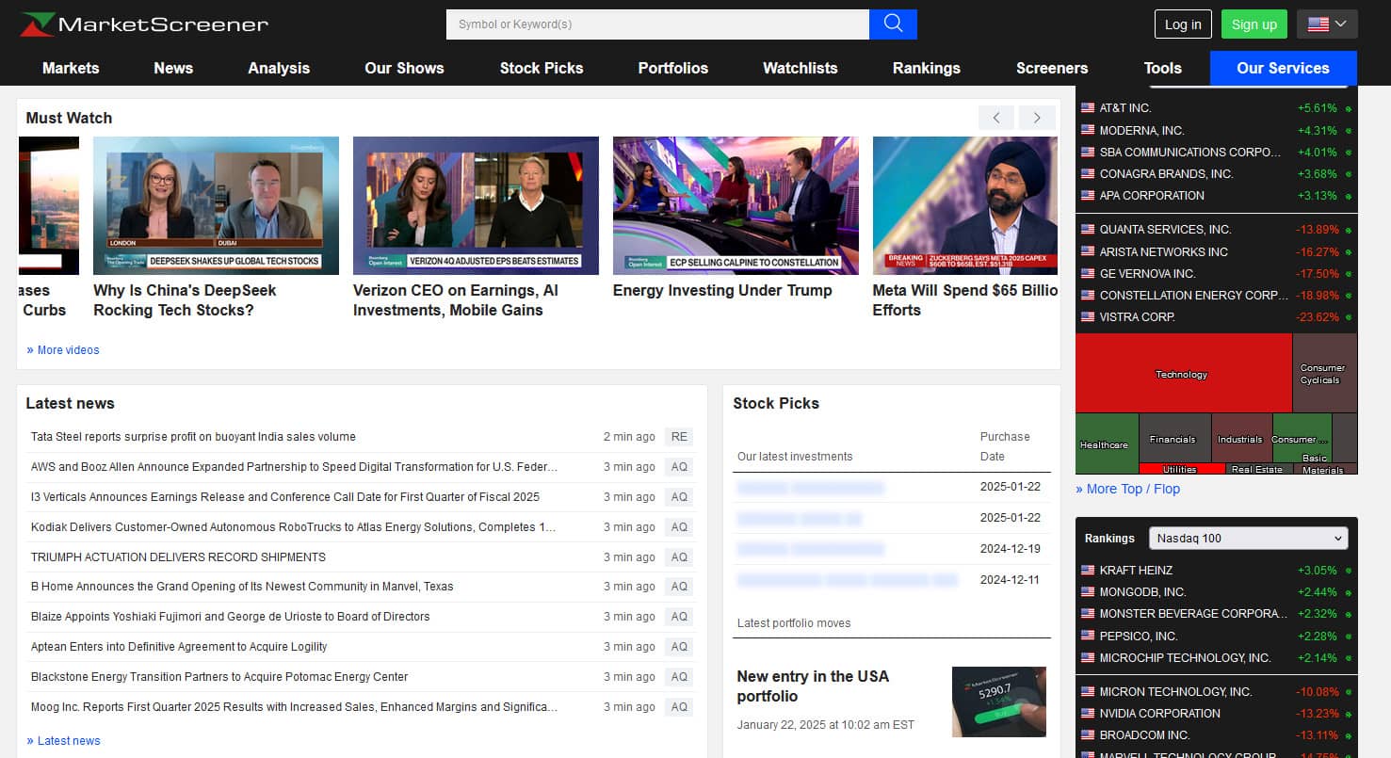1391x758 pixels.
Task: Select QUANTA SERVICES, INC. in the flop list
Action: coord(1165,230)
